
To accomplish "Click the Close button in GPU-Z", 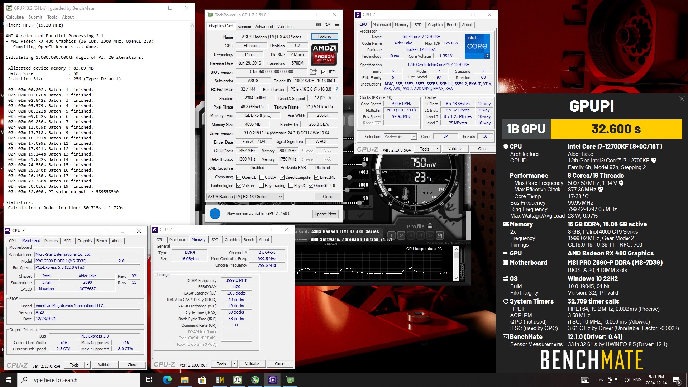I will (x=328, y=197).
